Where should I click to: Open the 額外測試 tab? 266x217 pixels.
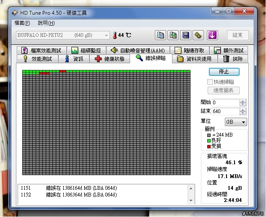229,50
